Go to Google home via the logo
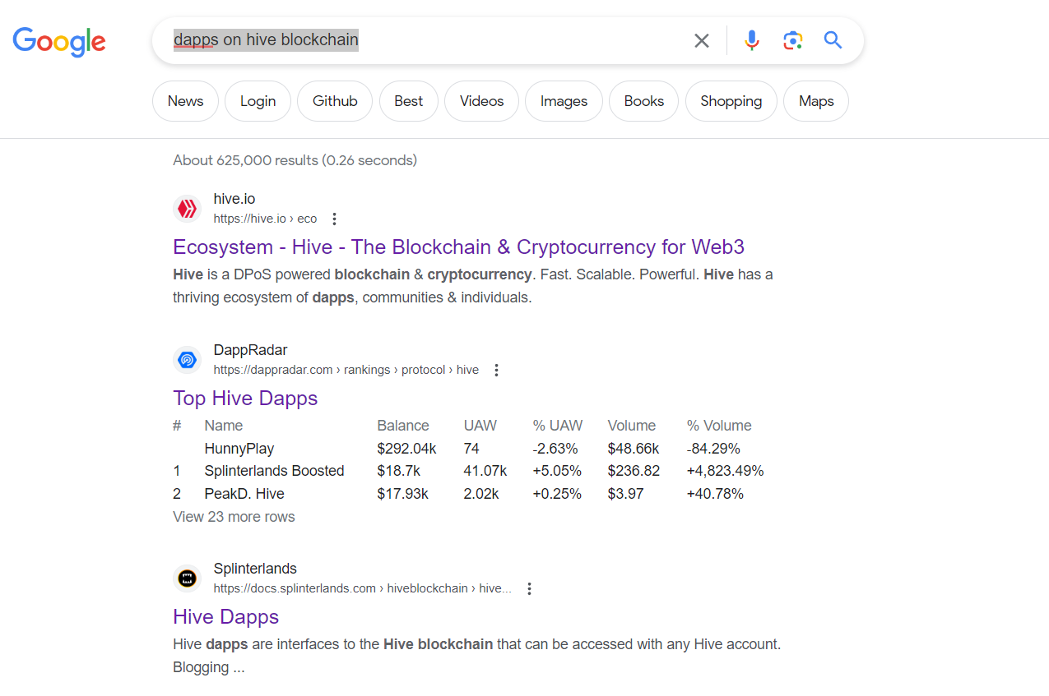The width and height of the screenshot is (1049, 696). tap(59, 41)
